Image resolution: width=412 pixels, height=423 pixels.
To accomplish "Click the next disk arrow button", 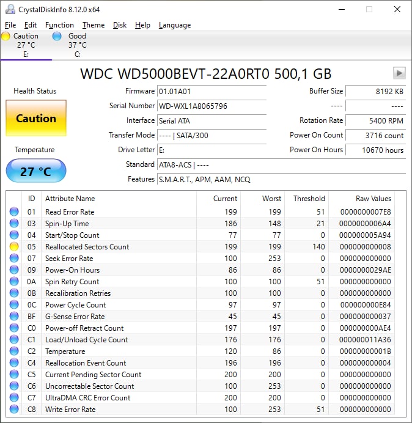I will [x=399, y=73].
